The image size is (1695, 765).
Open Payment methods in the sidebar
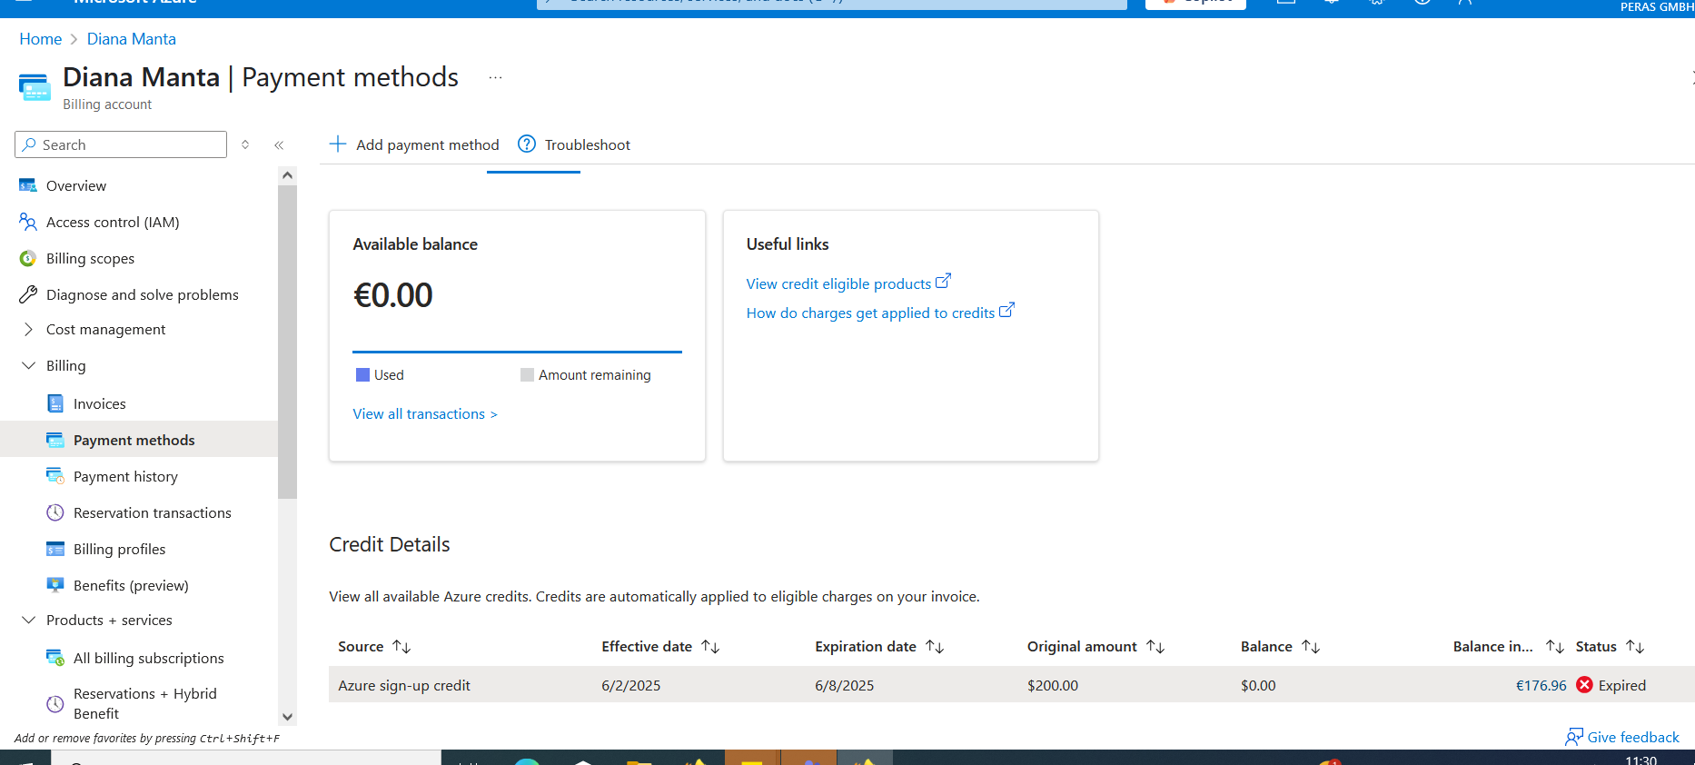[x=139, y=440]
